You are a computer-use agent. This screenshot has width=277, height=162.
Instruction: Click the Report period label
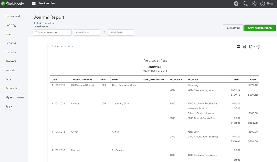pyautogui.click(x=41, y=26)
